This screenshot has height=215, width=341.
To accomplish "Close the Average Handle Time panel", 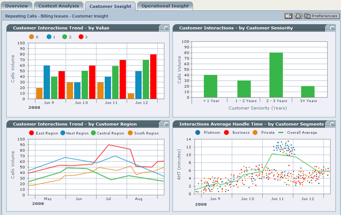I will tap(332, 124).
